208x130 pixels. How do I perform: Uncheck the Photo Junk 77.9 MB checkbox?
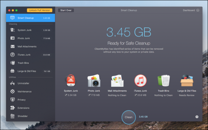point(89,95)
